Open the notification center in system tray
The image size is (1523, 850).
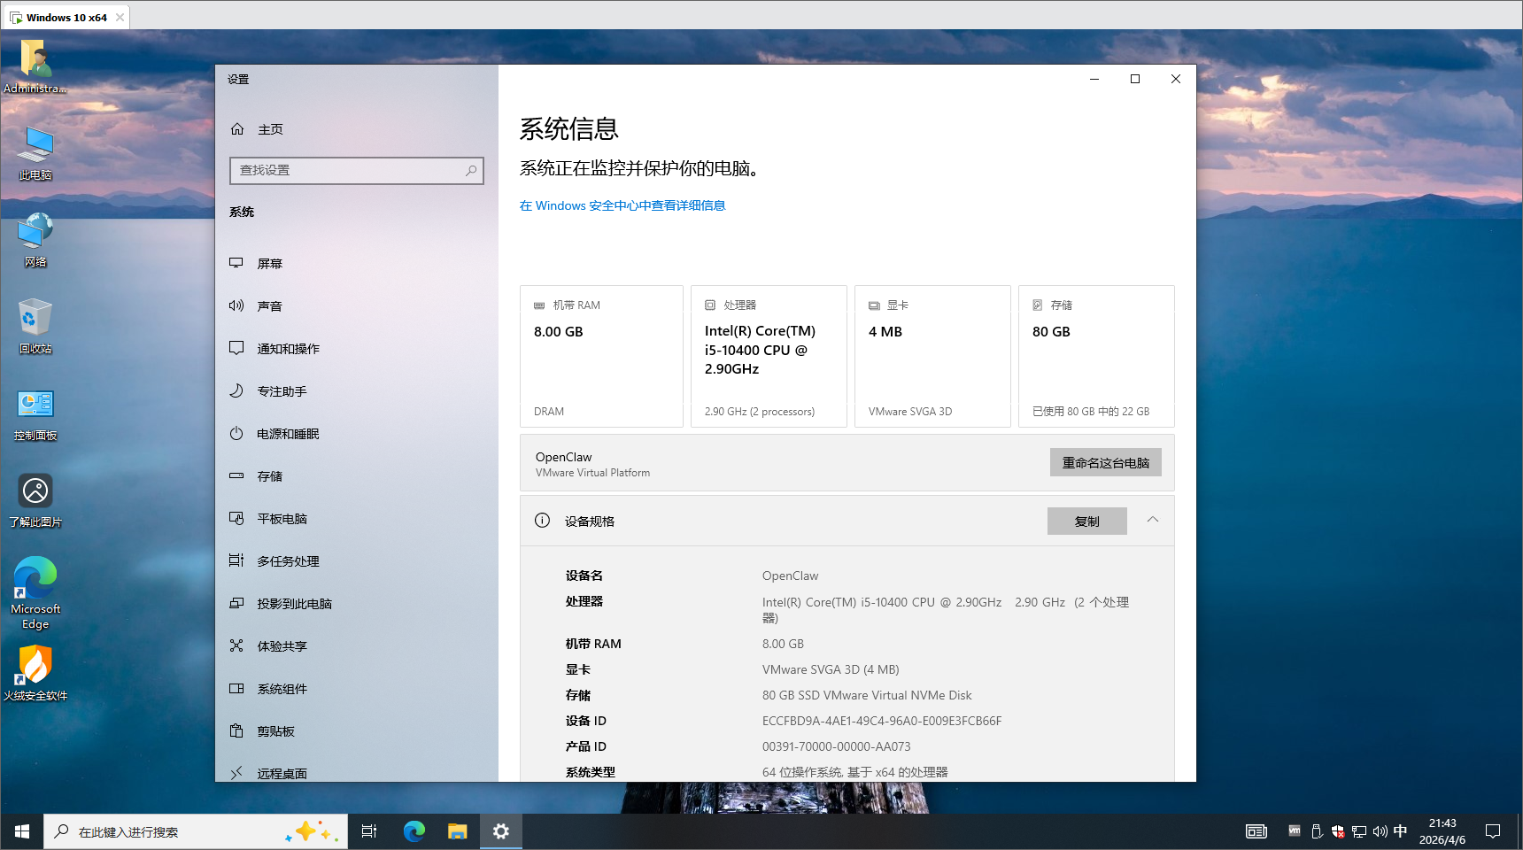tap(1494, 831)
